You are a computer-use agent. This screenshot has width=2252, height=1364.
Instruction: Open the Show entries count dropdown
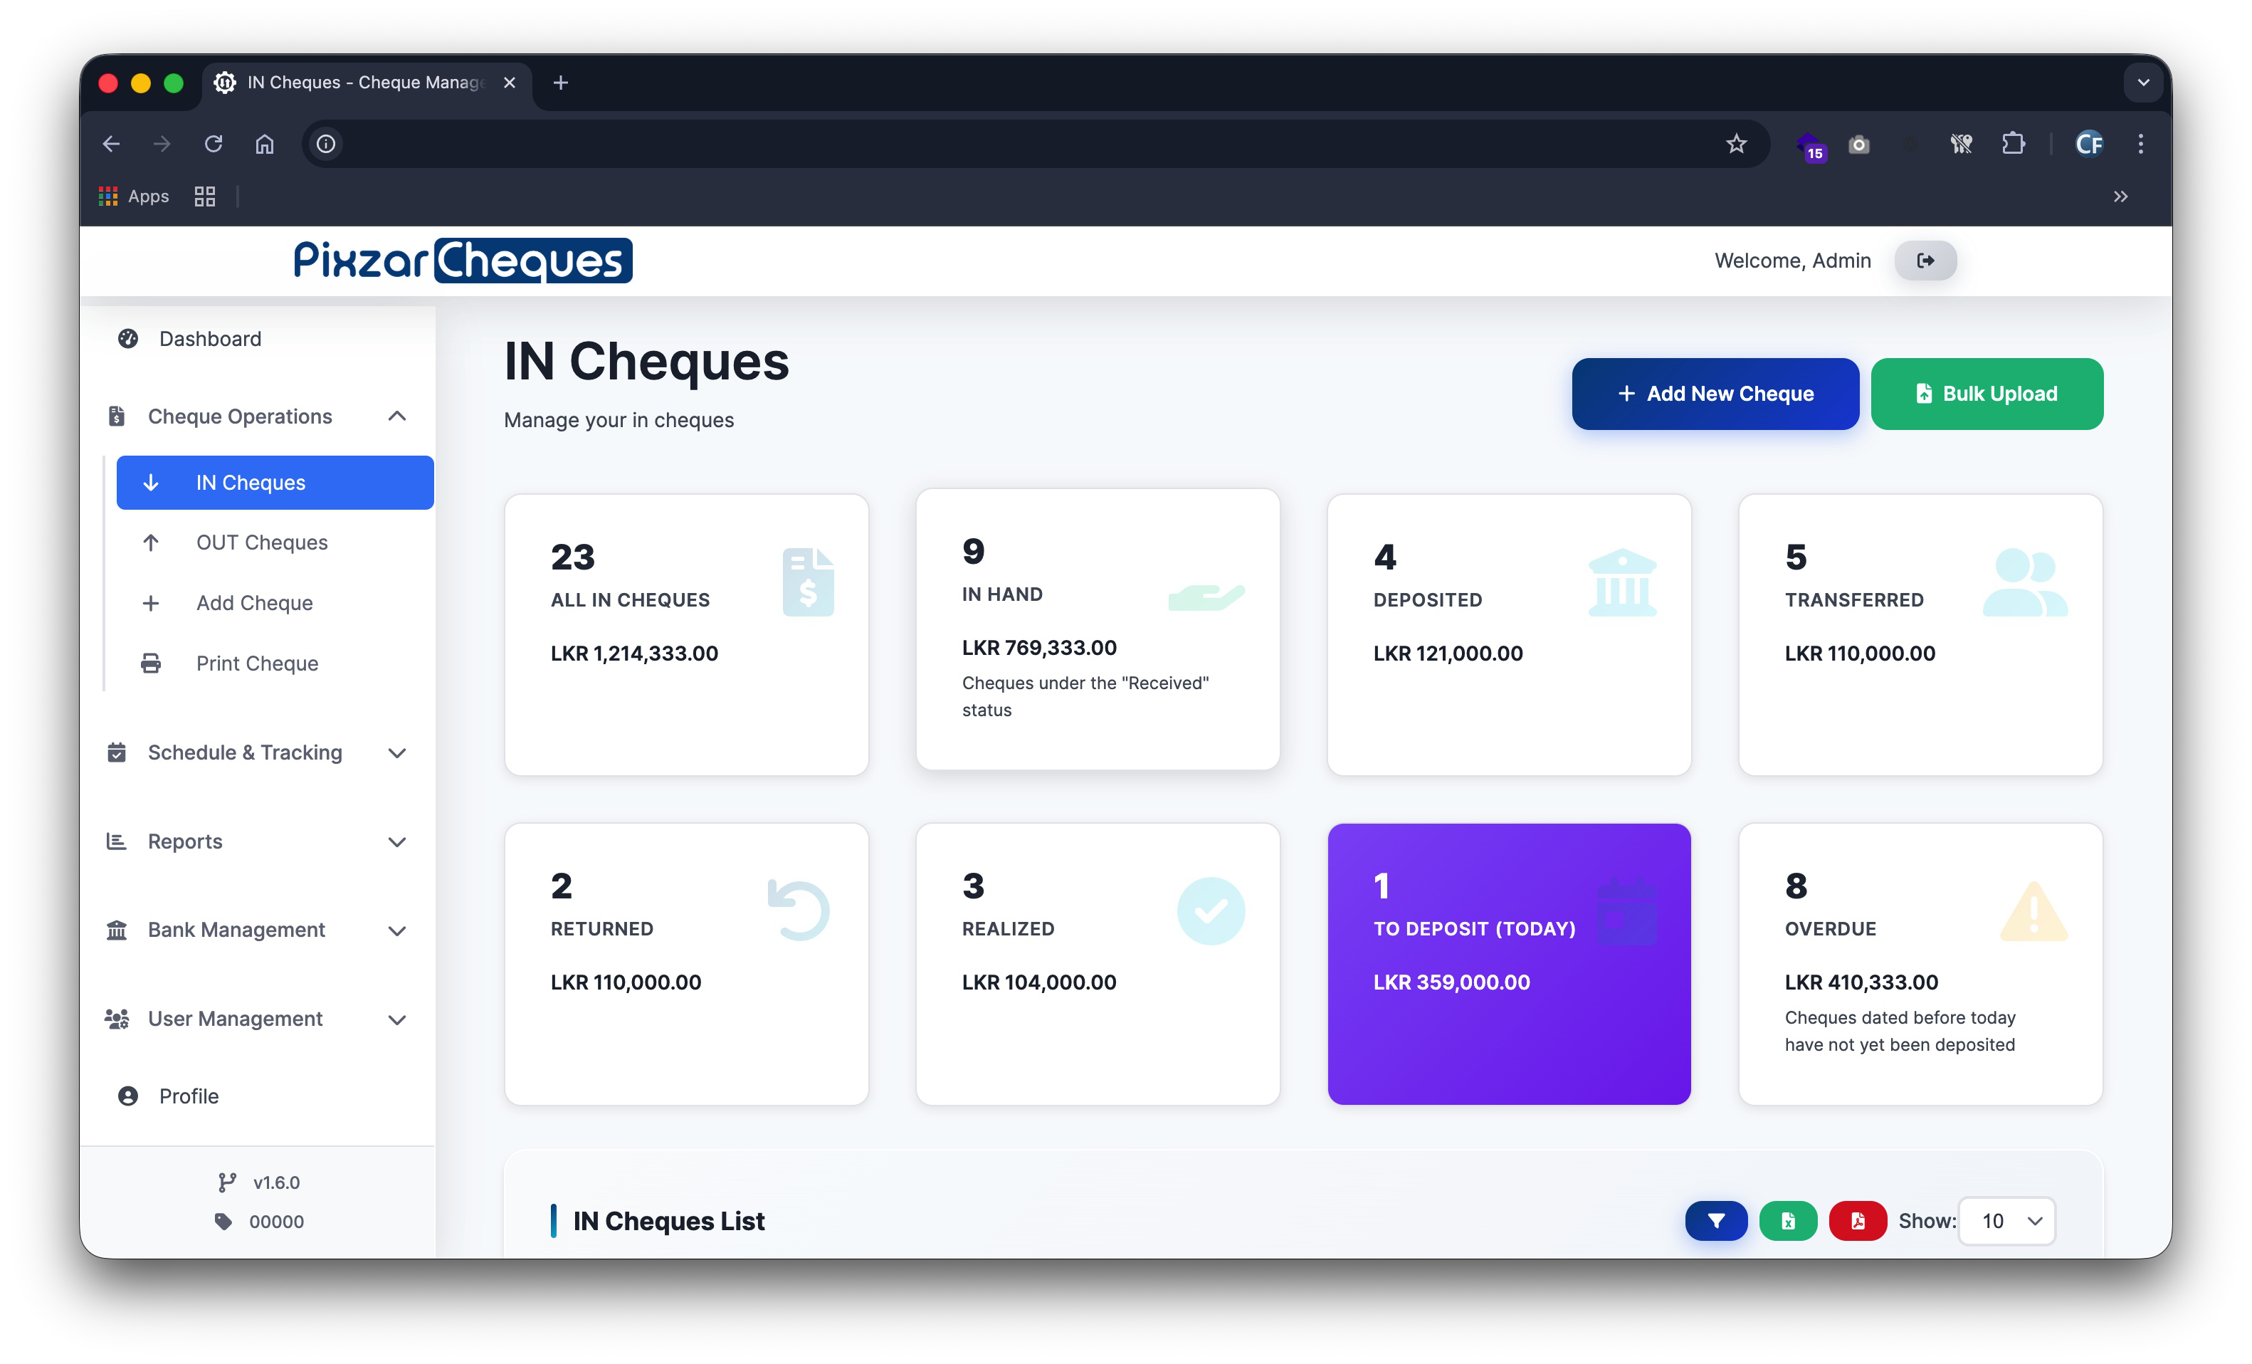(x=2007, y=1220)
